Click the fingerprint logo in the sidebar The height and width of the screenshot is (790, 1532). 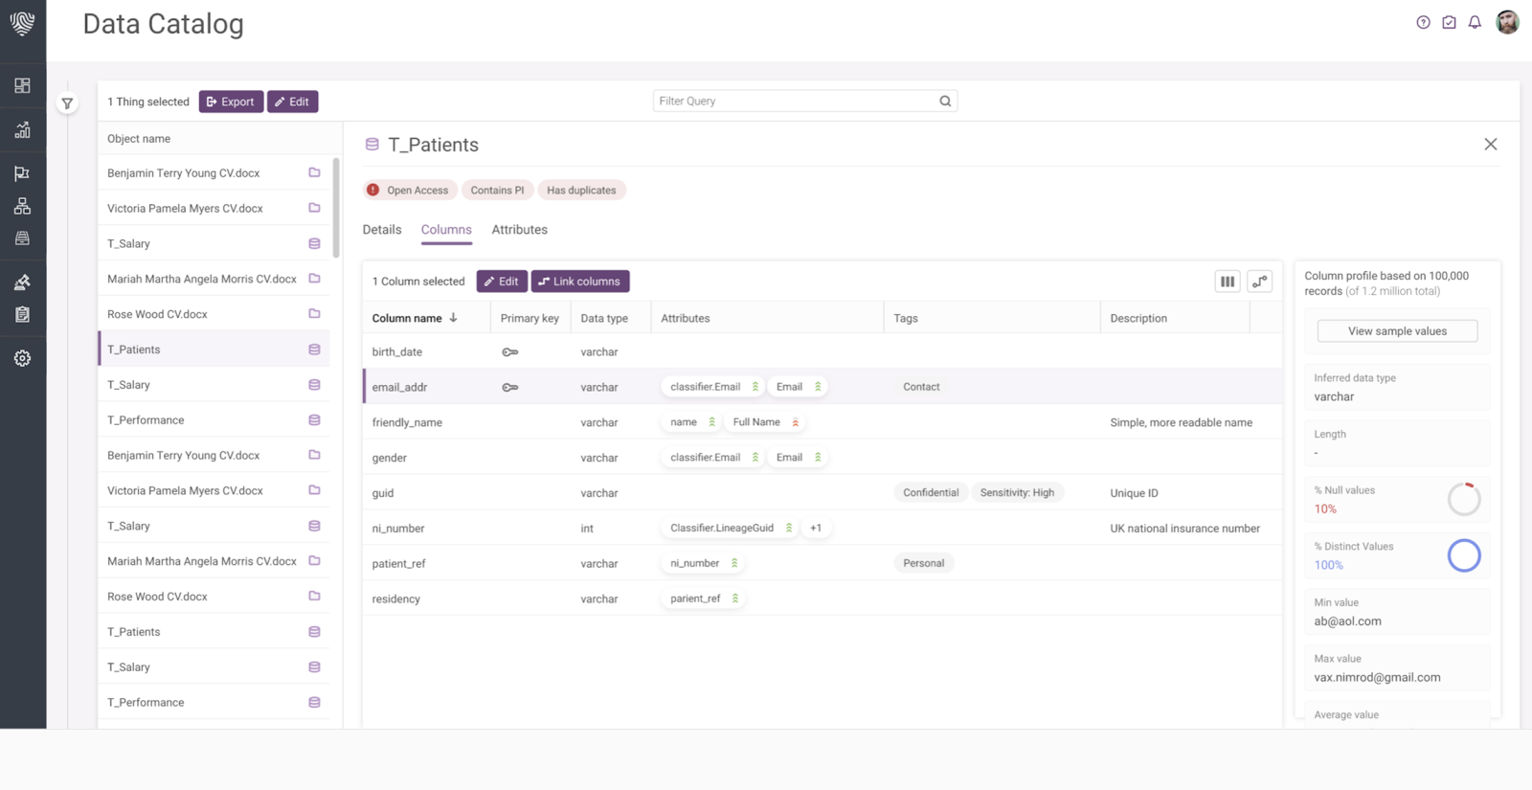(22, 23)
